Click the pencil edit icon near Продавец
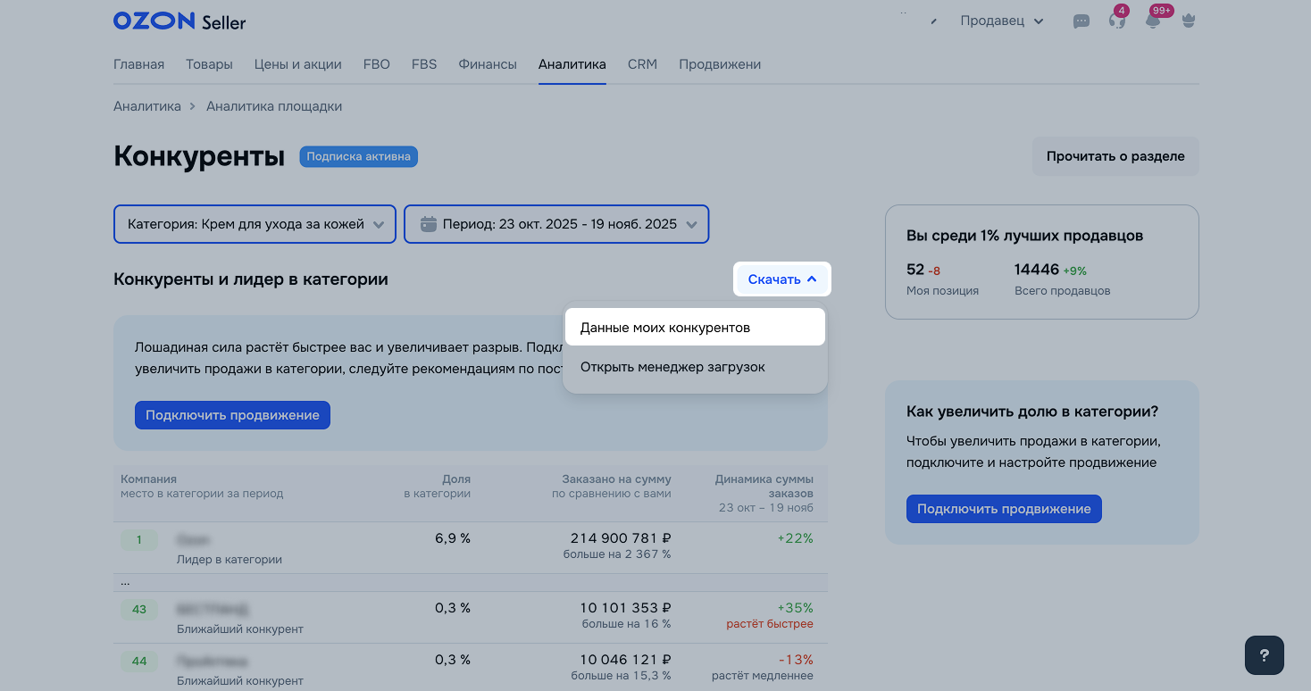Screen dimensions: 1311x691 [934, 21]
